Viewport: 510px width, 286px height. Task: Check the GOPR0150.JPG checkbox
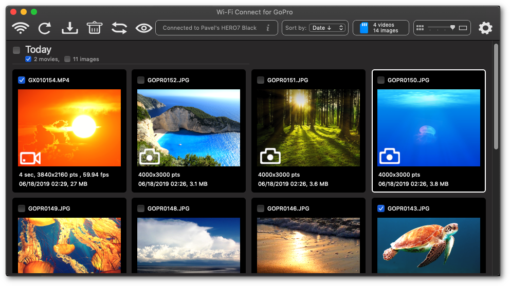pos(381,80)
